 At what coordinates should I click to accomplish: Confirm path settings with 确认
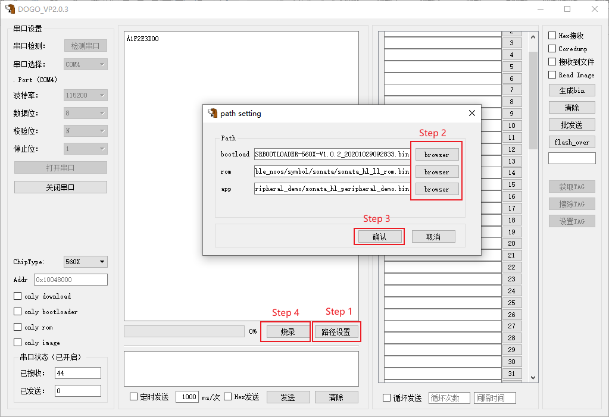pyautogui.click(x=379, y=237)
